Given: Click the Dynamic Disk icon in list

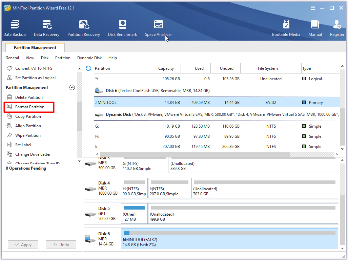Looking at the screenshot, I should coord(99,115).
